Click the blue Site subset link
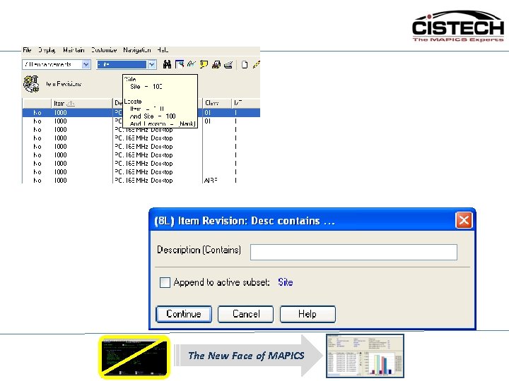The height and width of the screenshot is (381, 509). coord(286,282)
